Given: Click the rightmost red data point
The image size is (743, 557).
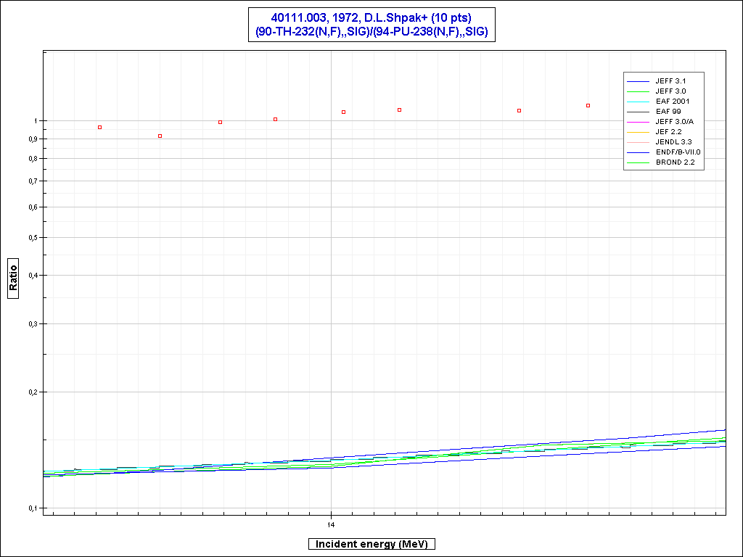Looking at the screenshot, I should (x=588, y=106).
